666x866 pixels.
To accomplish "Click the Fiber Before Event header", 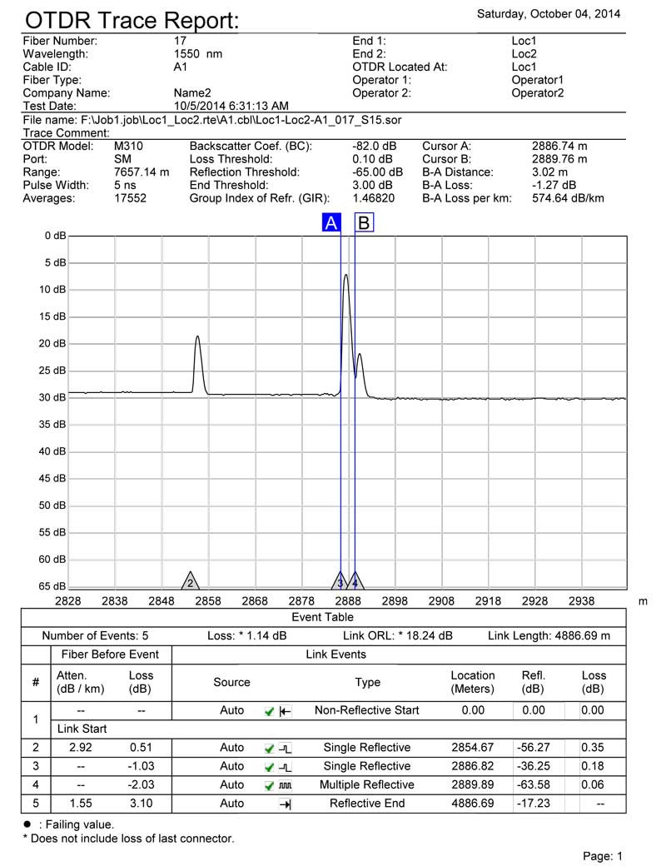I will [x=107, y=654].
